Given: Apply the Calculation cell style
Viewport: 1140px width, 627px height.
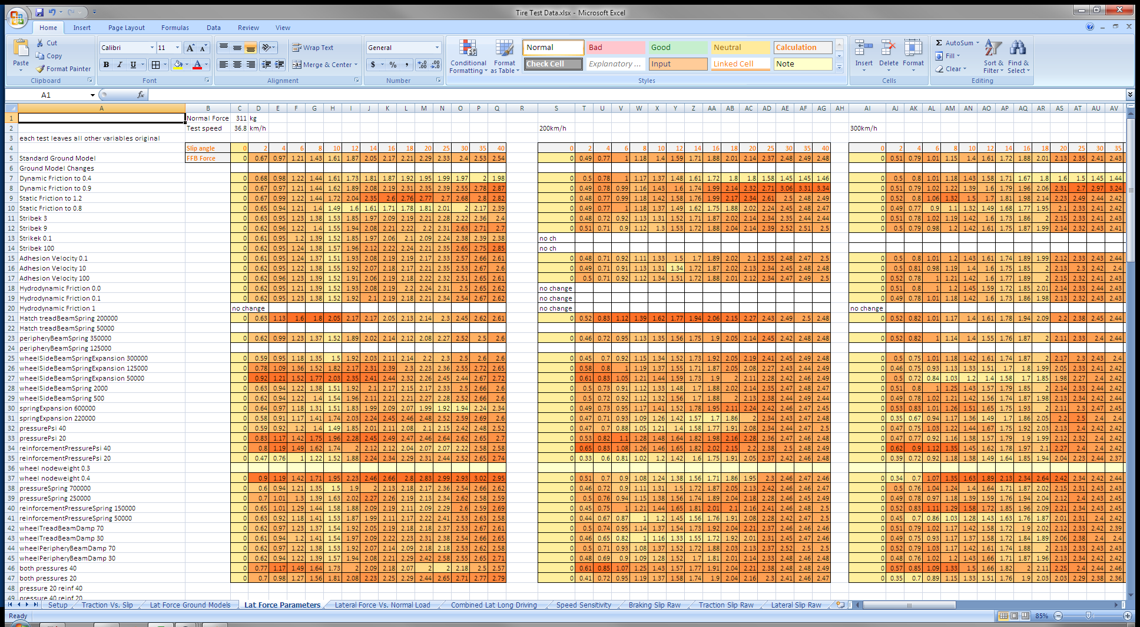Looking at the screenshot, I should pyautogui.click(x=802, y=48).
